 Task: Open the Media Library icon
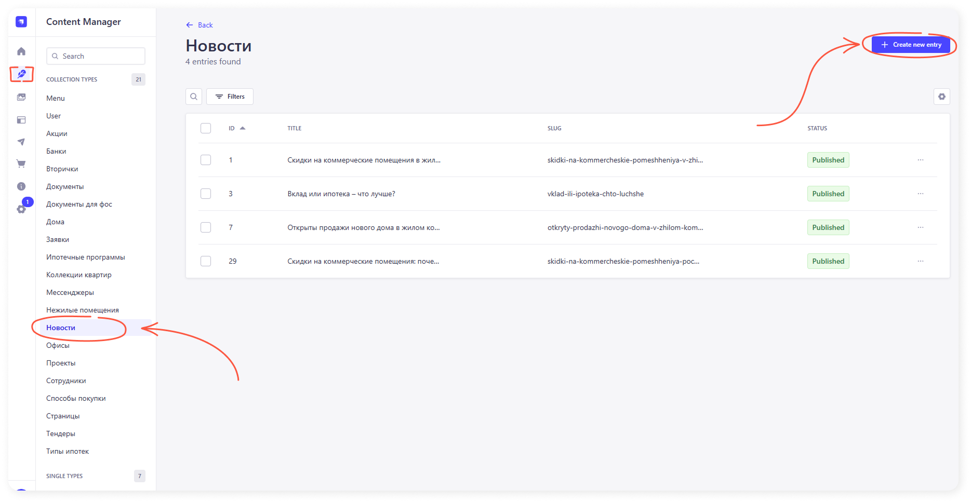click(x=21, y=97)
